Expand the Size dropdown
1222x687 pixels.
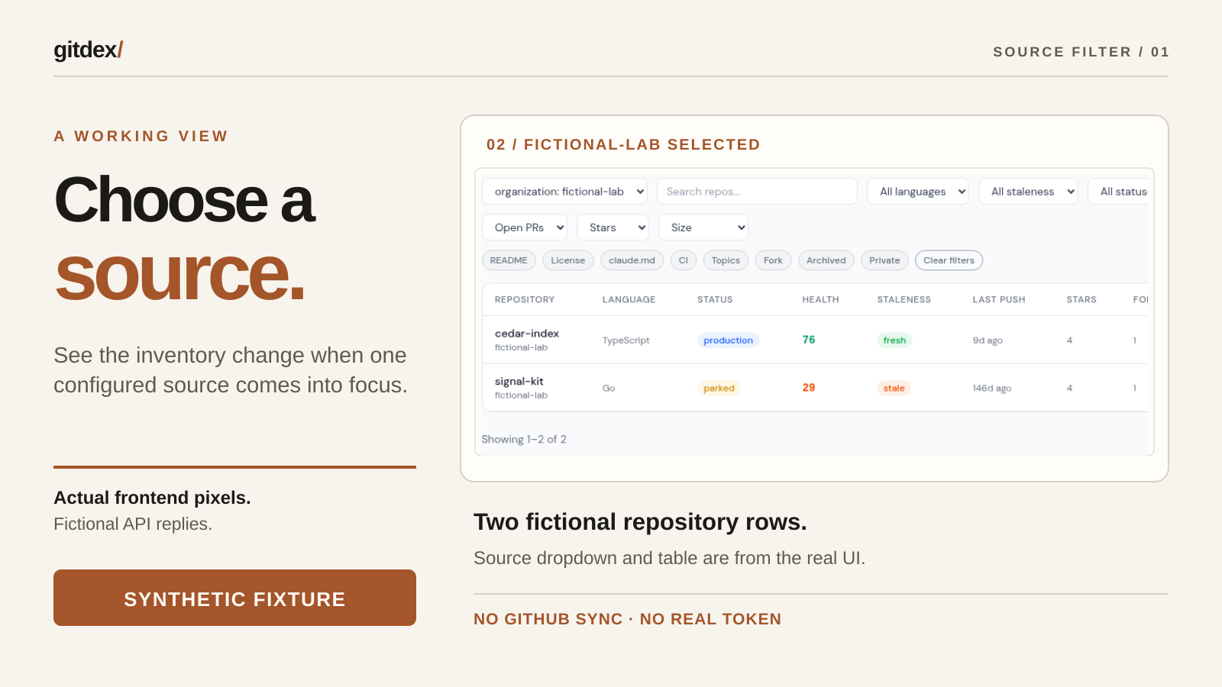click(703, 227)
